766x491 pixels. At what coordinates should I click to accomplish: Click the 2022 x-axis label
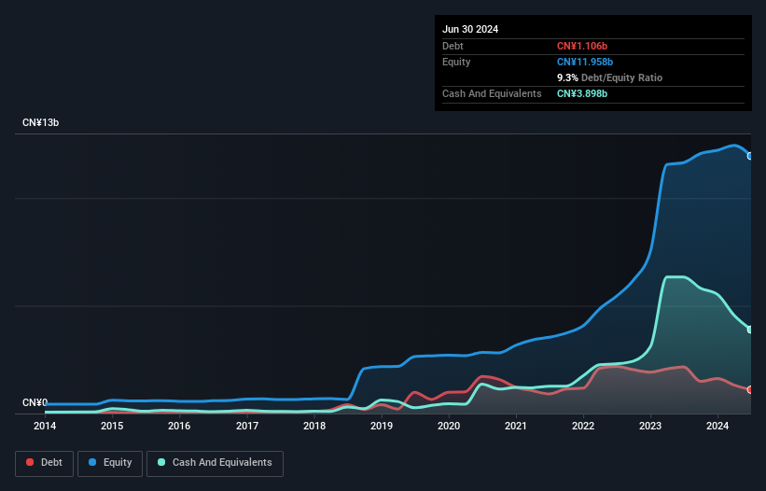(x=583, y=426)
